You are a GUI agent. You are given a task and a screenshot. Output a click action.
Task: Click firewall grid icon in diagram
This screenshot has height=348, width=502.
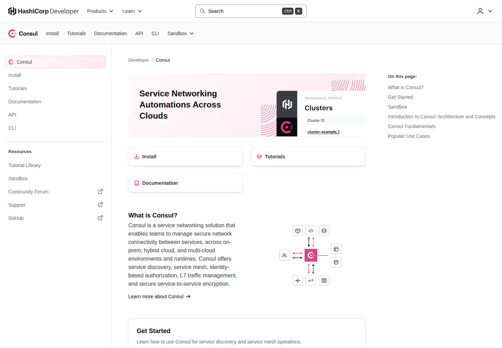coord(324,280)
